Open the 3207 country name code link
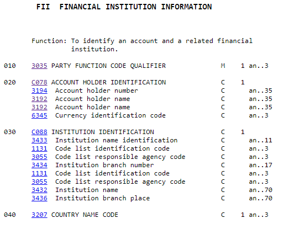The width and height of the screenshot is (284, 229). (x=39, y=215)
